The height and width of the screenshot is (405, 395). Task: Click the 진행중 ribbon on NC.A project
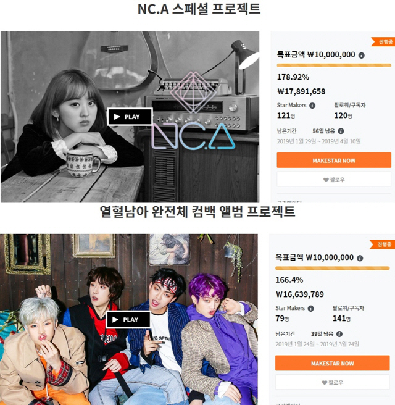[x=383, y=41]
